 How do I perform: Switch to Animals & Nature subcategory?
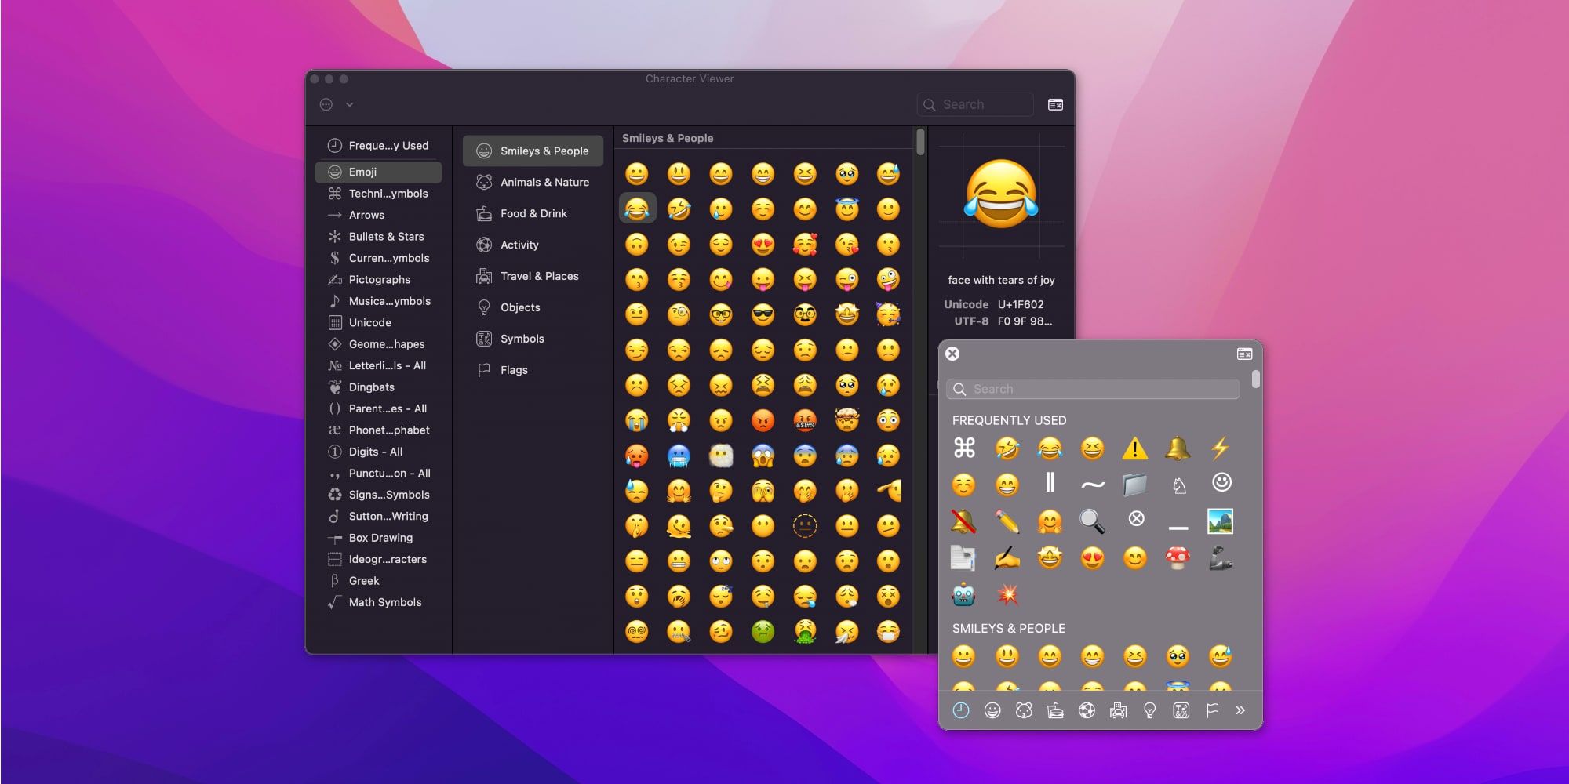[x=533, y=182]
